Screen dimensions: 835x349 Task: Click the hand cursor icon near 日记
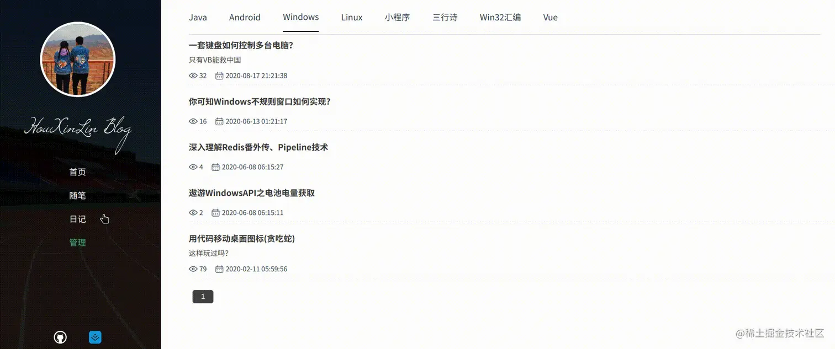pyautogui.click(x=104, y=219)
